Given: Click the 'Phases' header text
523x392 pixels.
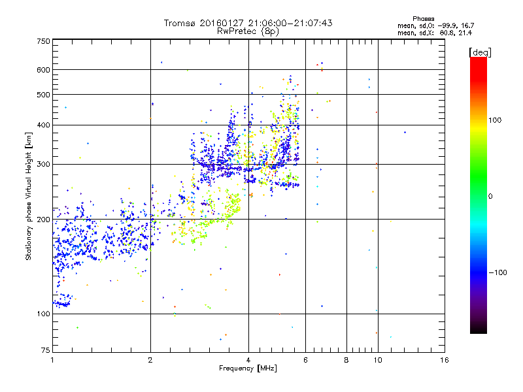Looking at the screenshot, I should (x=423, y=19).
